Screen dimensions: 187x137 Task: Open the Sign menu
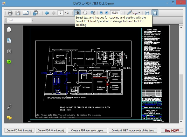136,13
